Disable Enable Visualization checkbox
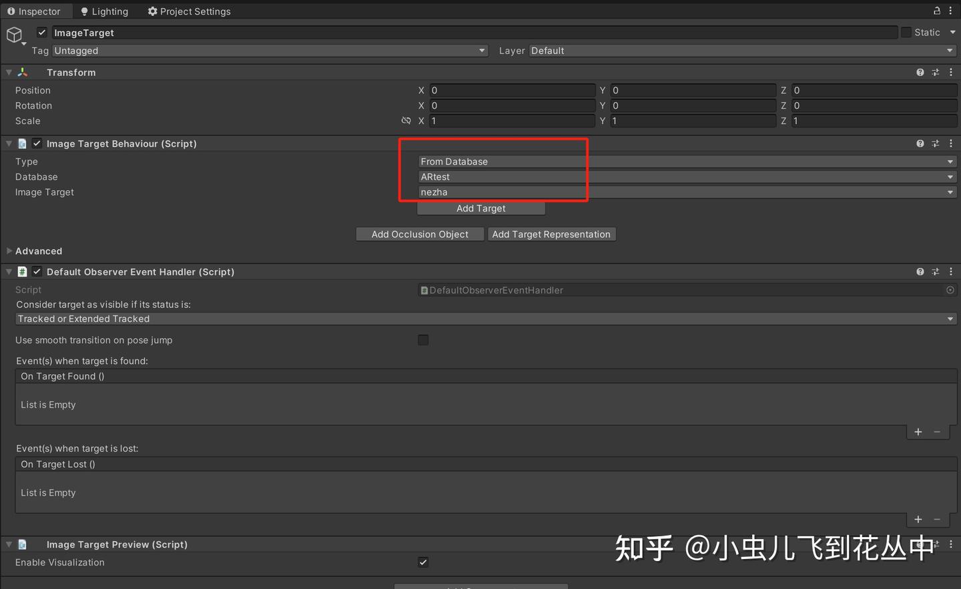 [x=423, y=562]
